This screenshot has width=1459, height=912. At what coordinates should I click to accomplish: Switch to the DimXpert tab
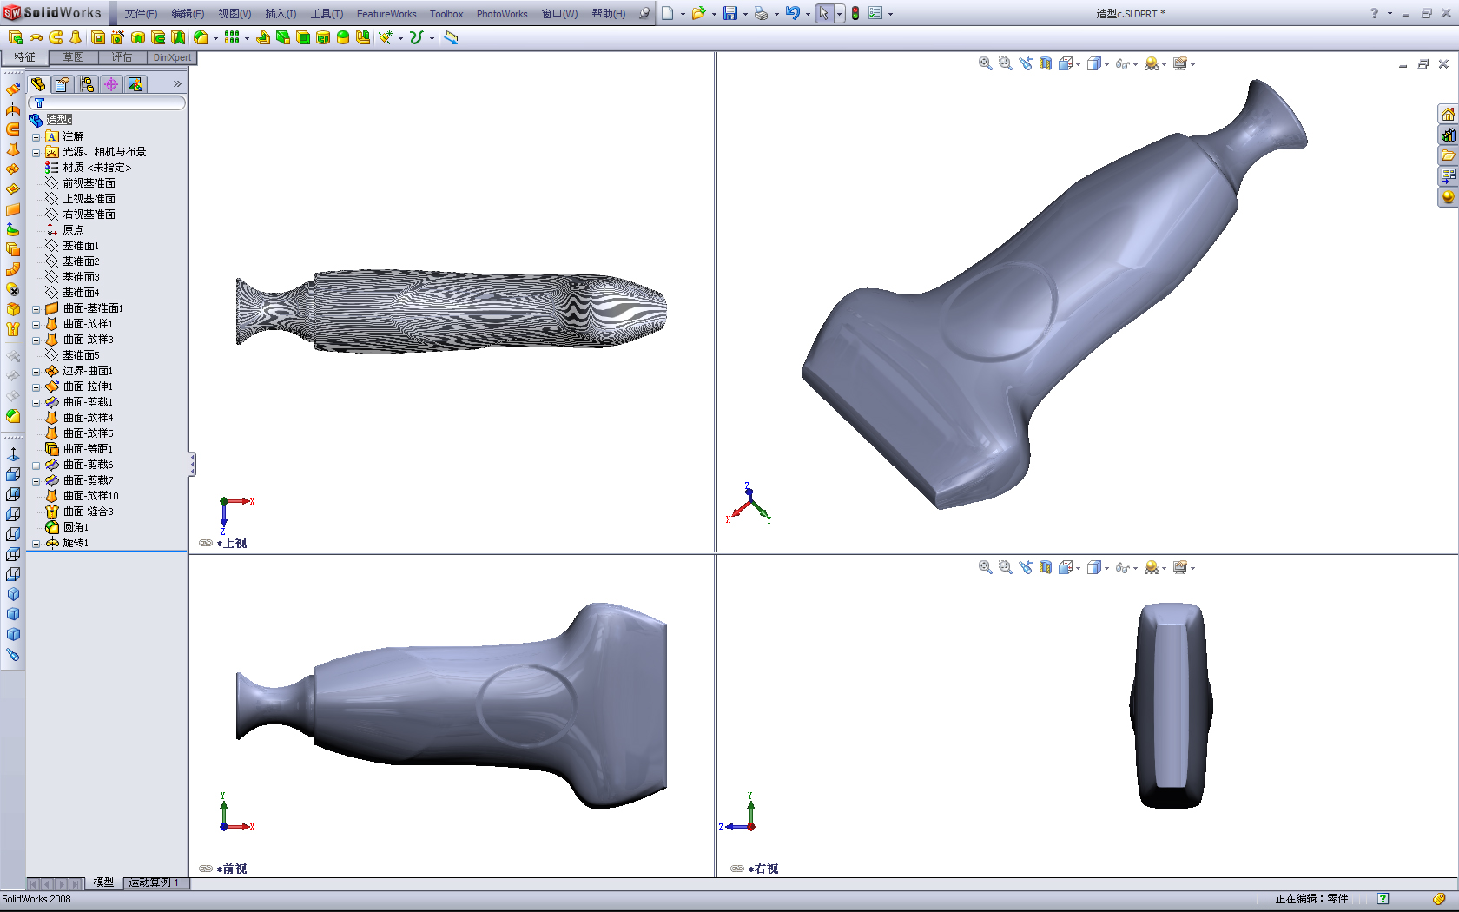(172, 57)
